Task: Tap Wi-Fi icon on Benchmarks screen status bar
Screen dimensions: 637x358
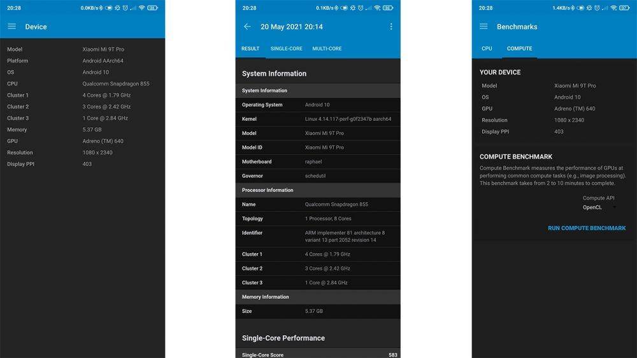Action: tap(614, 8)
